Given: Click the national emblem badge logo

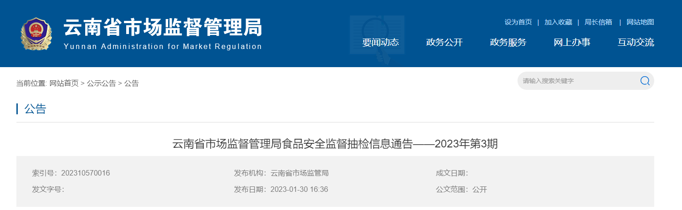Looking at the screenshot, I should point(36,34).
